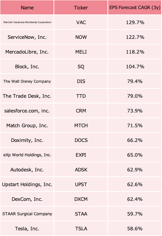Select the 129.7% value for VAC

[x=135, y=22]
